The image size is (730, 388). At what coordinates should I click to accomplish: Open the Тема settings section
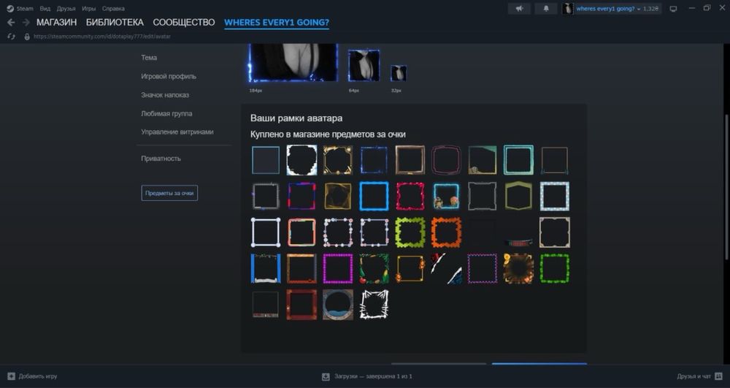[x=149, y=58]
